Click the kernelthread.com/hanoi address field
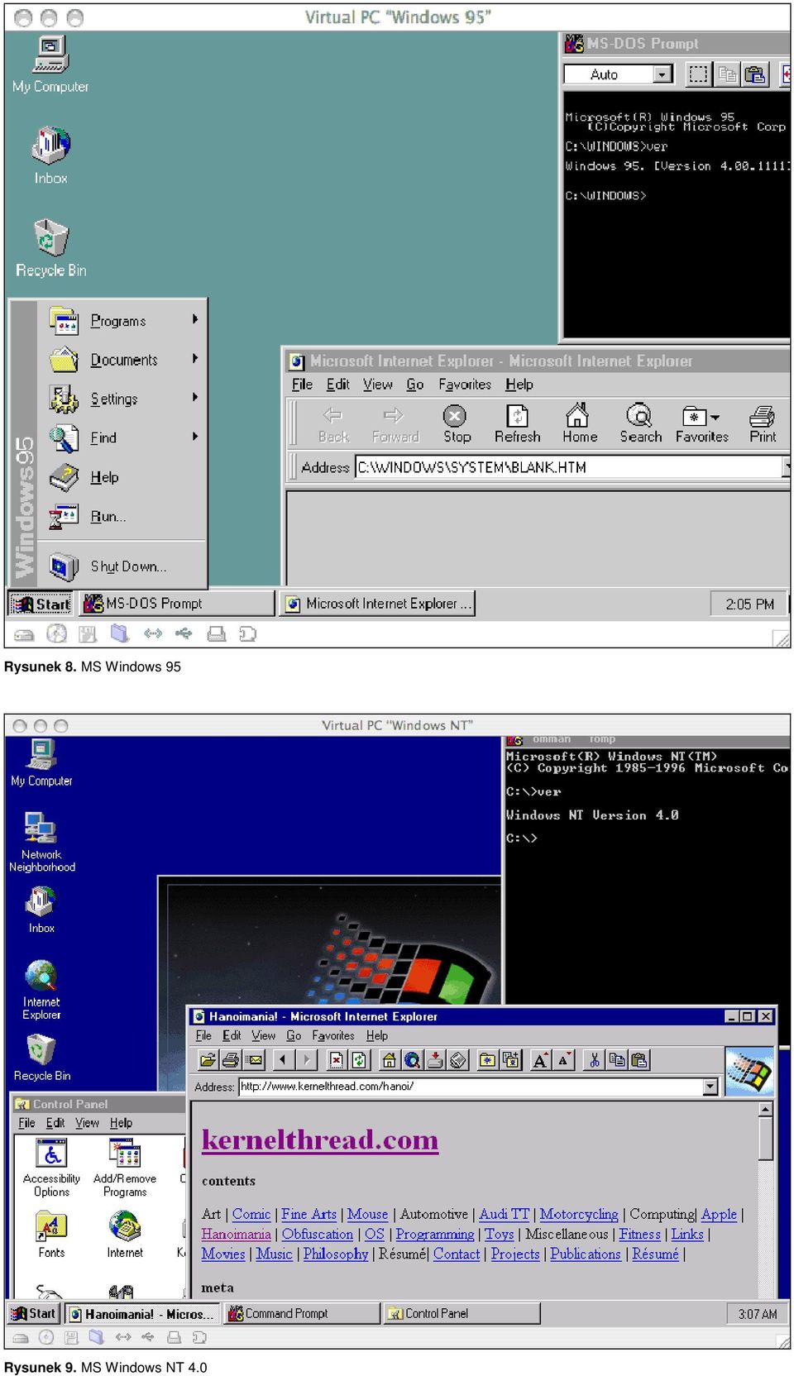The height and width of the screenshot is (1376, 794). [x=471, y=1087]
